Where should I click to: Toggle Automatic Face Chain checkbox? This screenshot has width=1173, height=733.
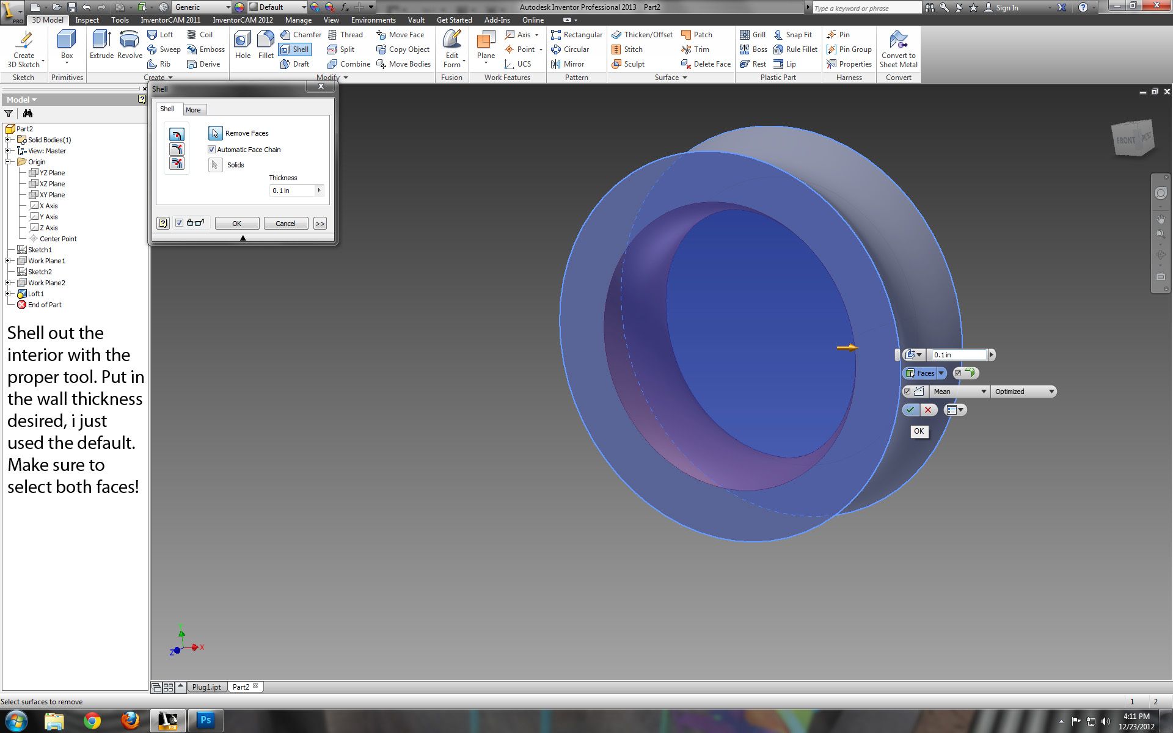pyautogui.click(x=212, y=150)
